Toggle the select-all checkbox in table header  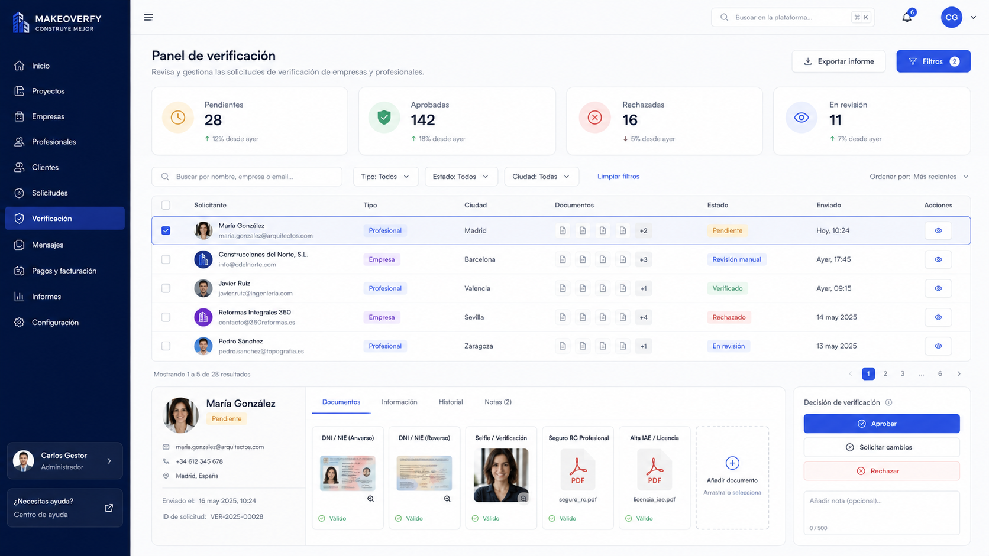pyautogui.click(x=166, y=205)
